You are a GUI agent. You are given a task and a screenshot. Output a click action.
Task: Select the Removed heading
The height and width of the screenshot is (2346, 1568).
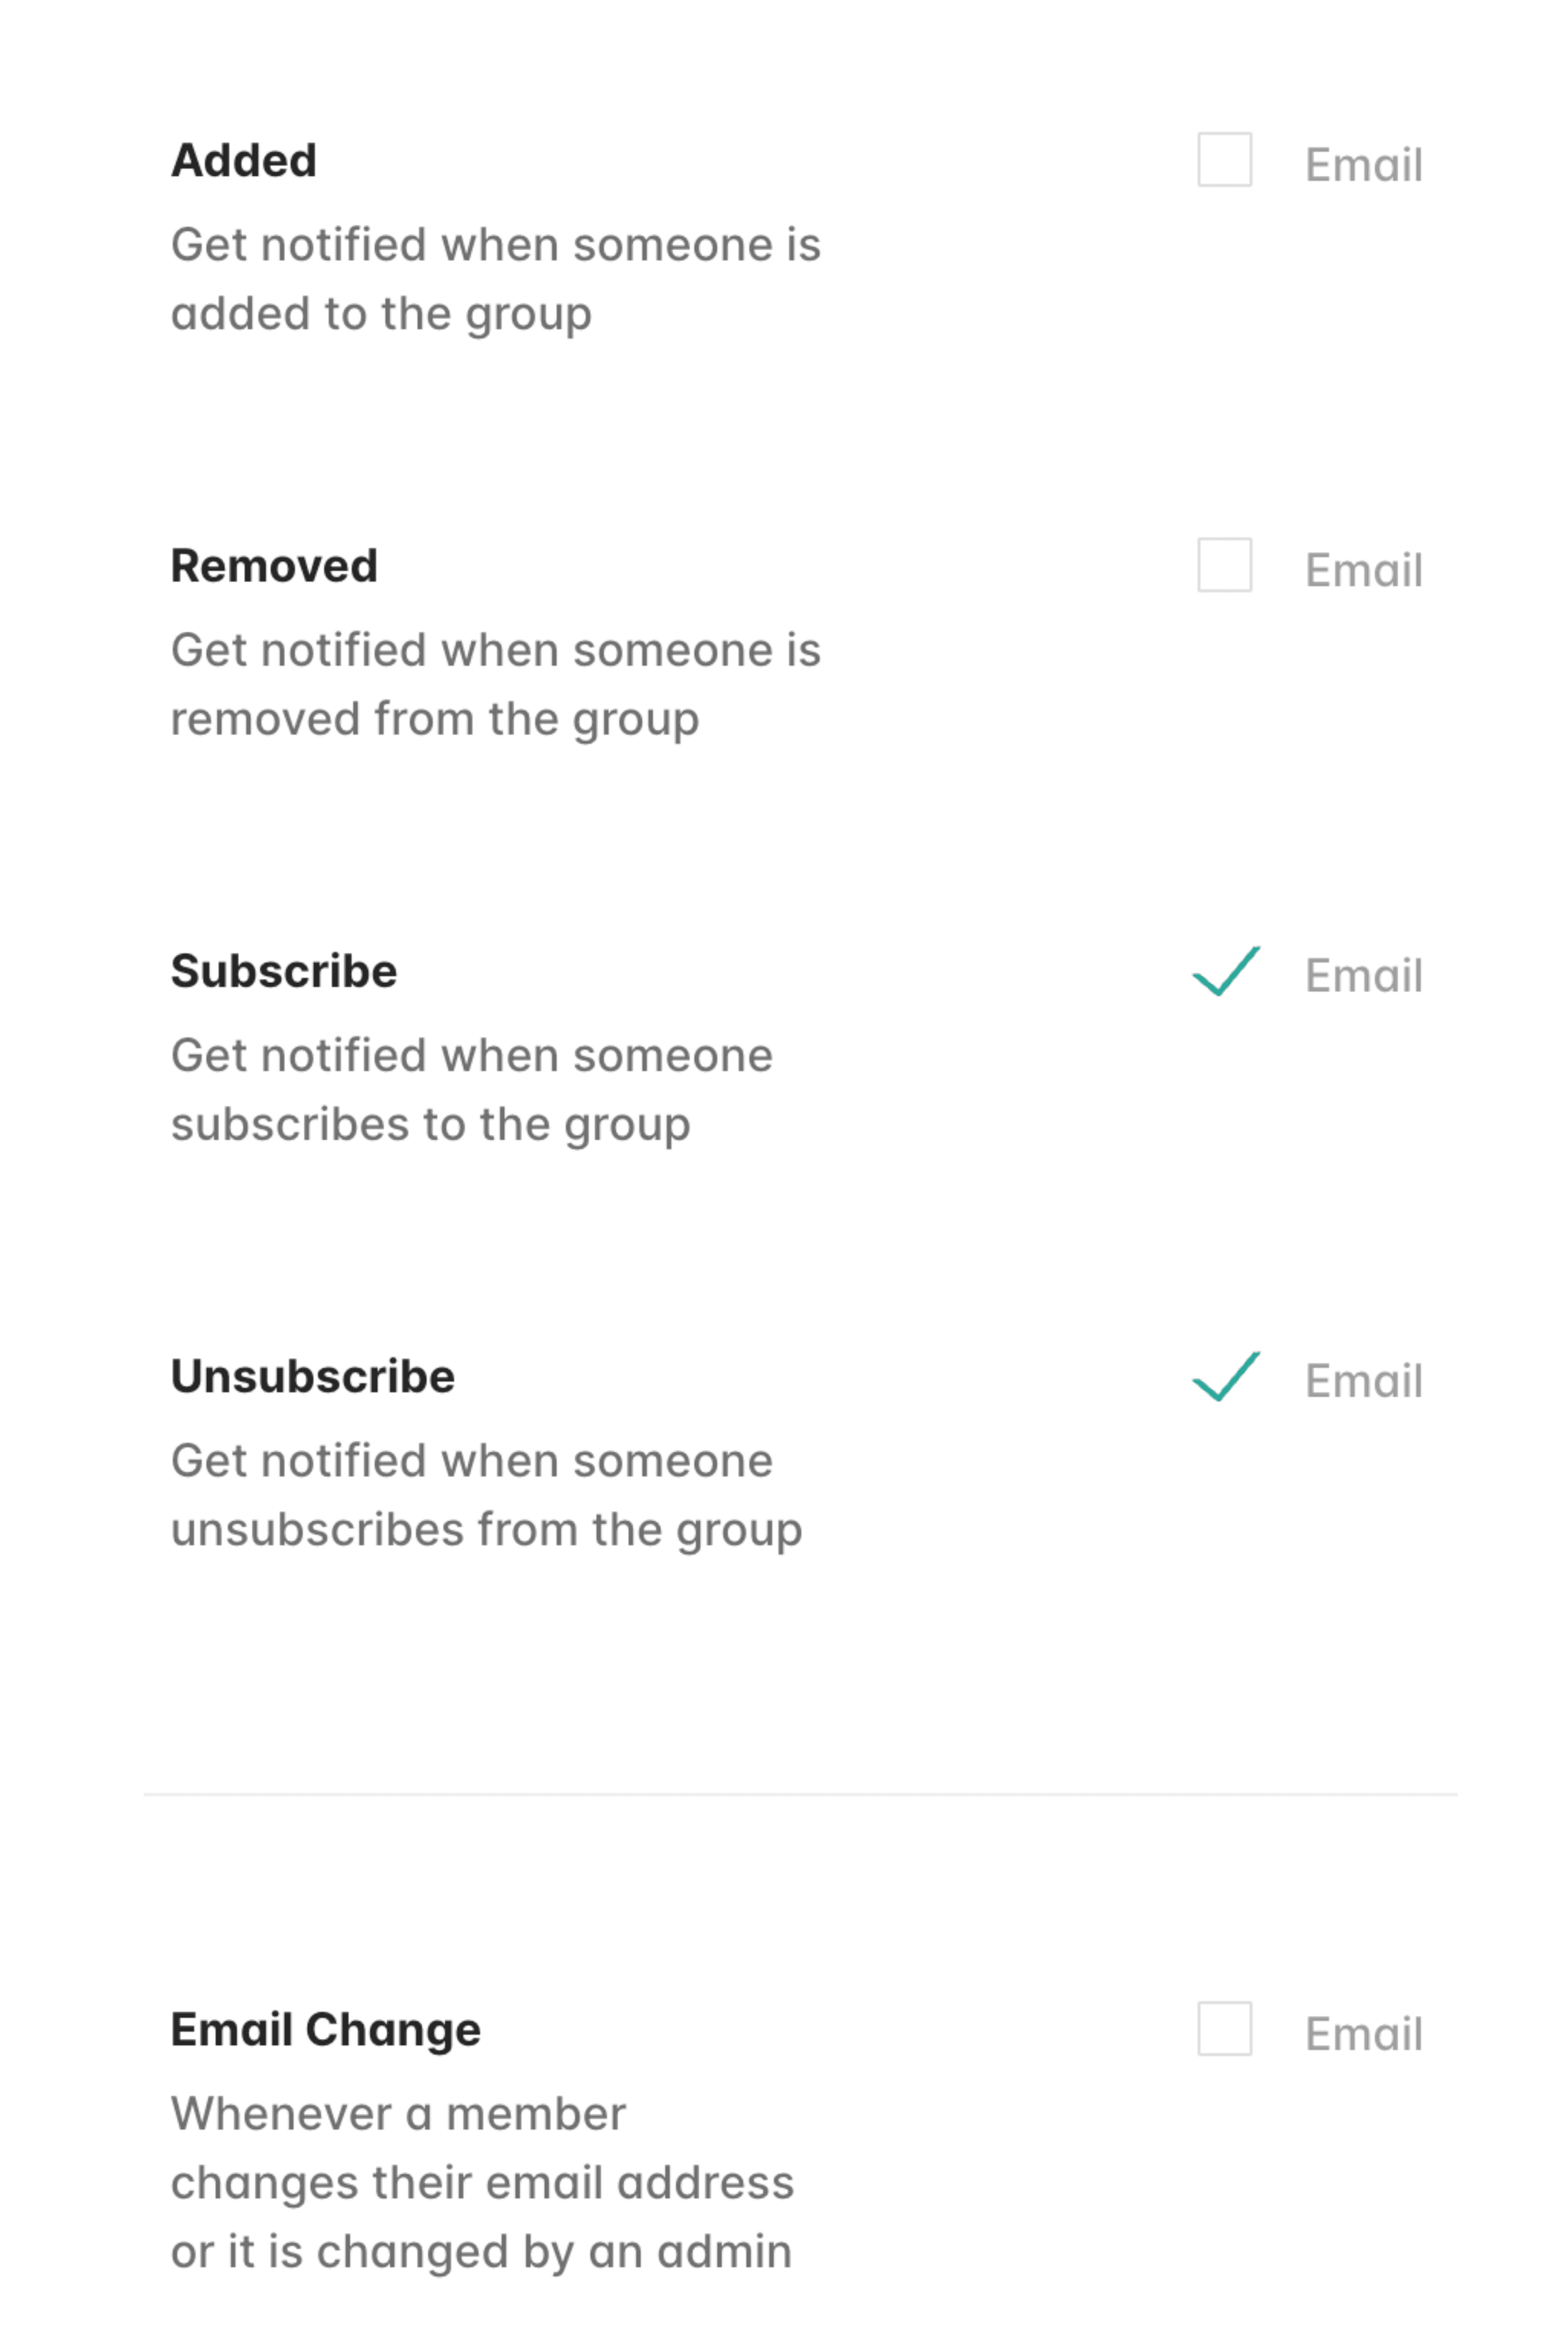(x=274, y=566)
